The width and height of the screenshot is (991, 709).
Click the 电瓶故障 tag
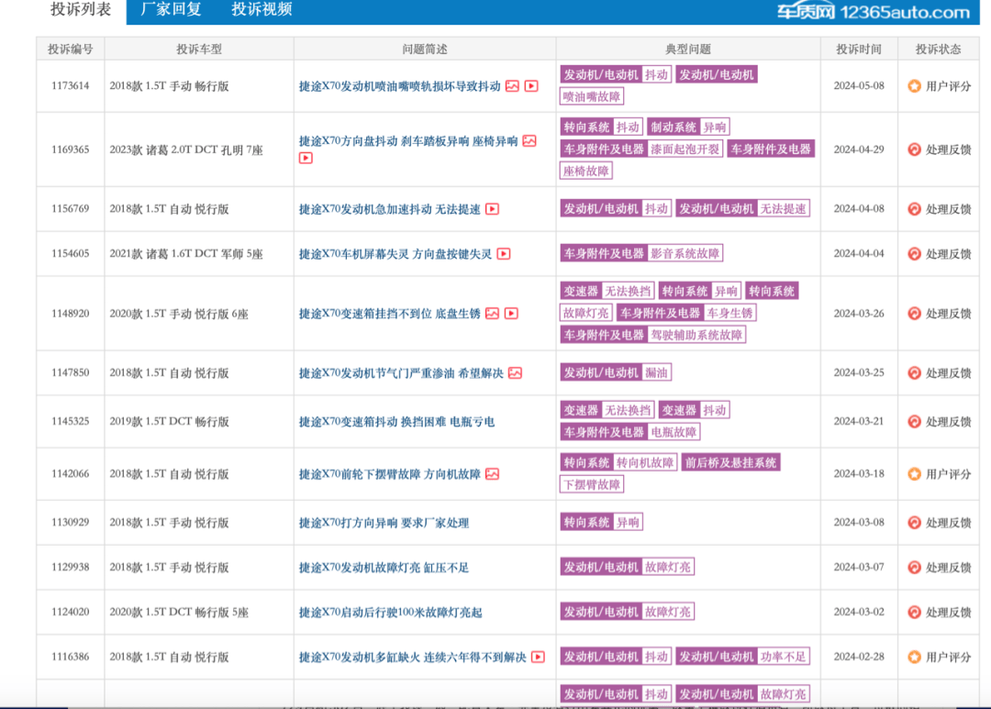coord(674,432)
